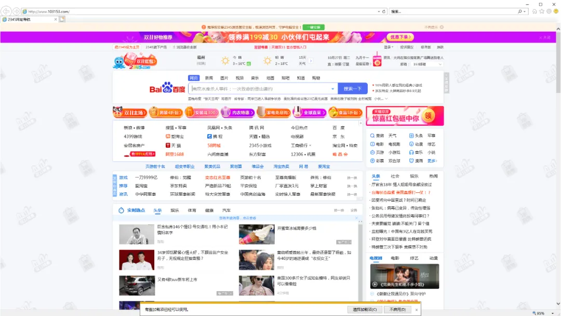Click the Baidu 百度 logo
The width and height of the screenshot is (561, 316).
[x=167, y=88]
